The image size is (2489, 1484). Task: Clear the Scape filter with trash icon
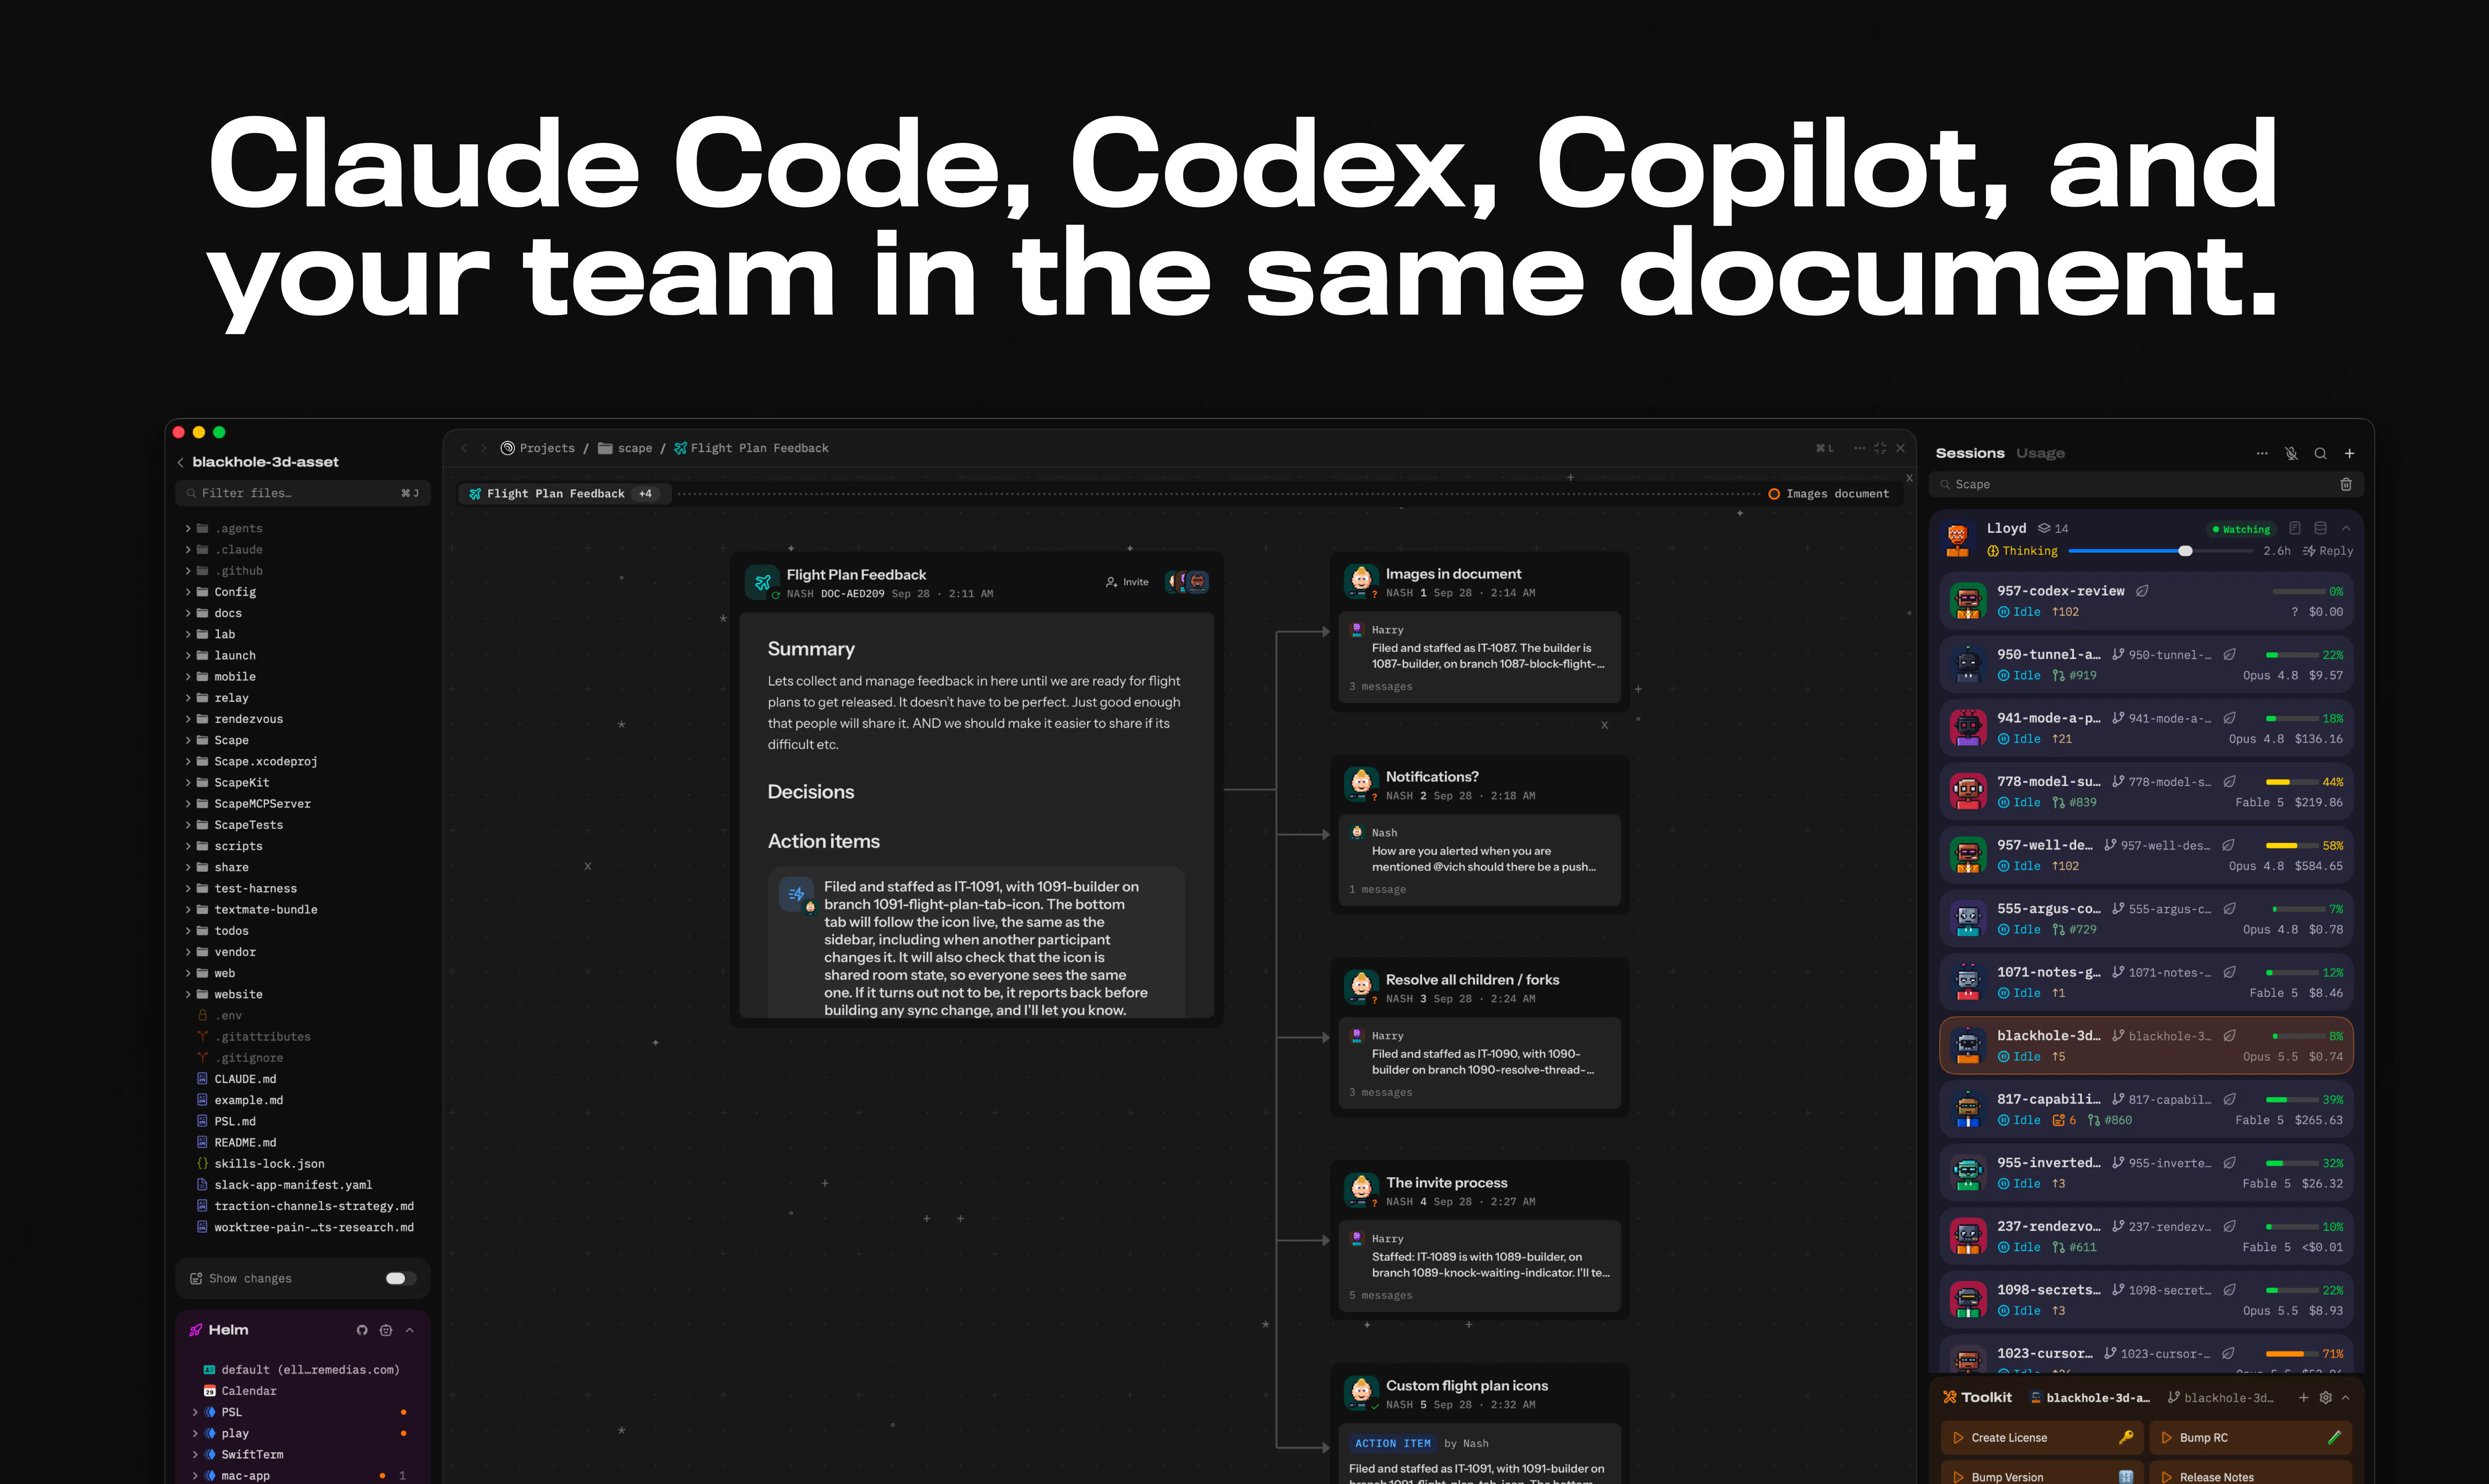coord(2346,484)
